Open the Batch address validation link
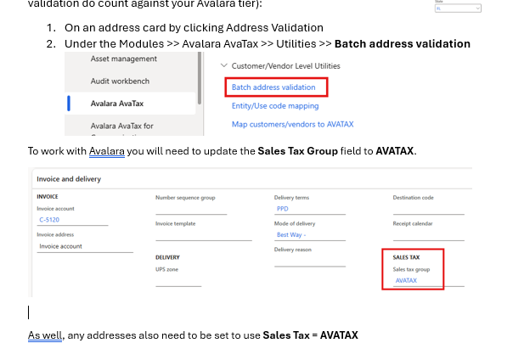This screenshot has width=524, height=360. 273,87
